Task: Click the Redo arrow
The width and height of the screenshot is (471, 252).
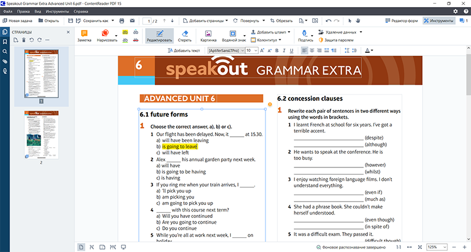Action: coord(336,21)
